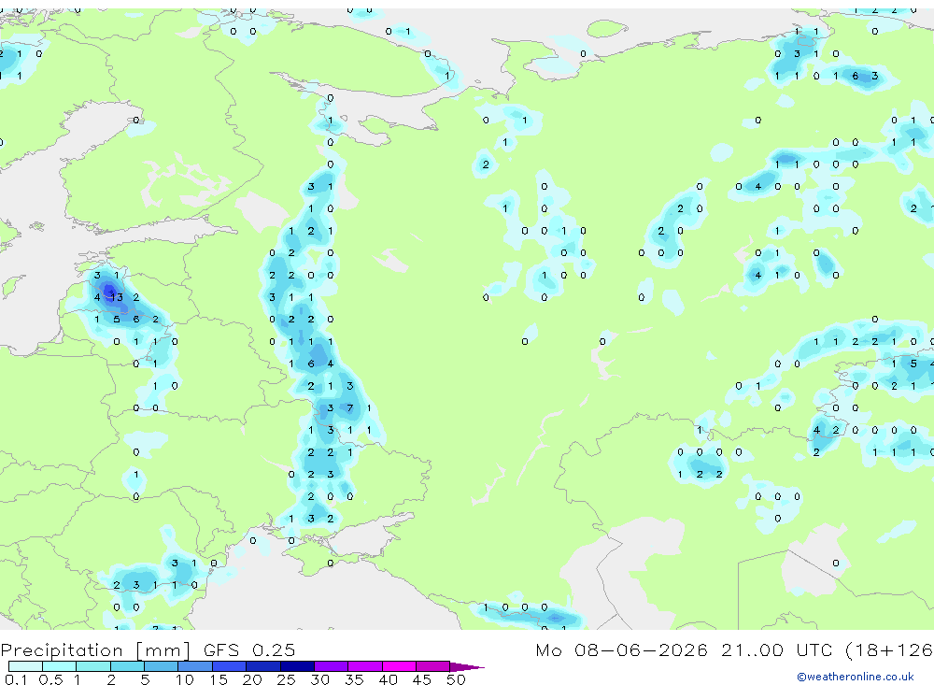This screenshot has width=934, height=685.
Task: Click the '13' precipitation value on the map
Action: (x=116, y=297)
